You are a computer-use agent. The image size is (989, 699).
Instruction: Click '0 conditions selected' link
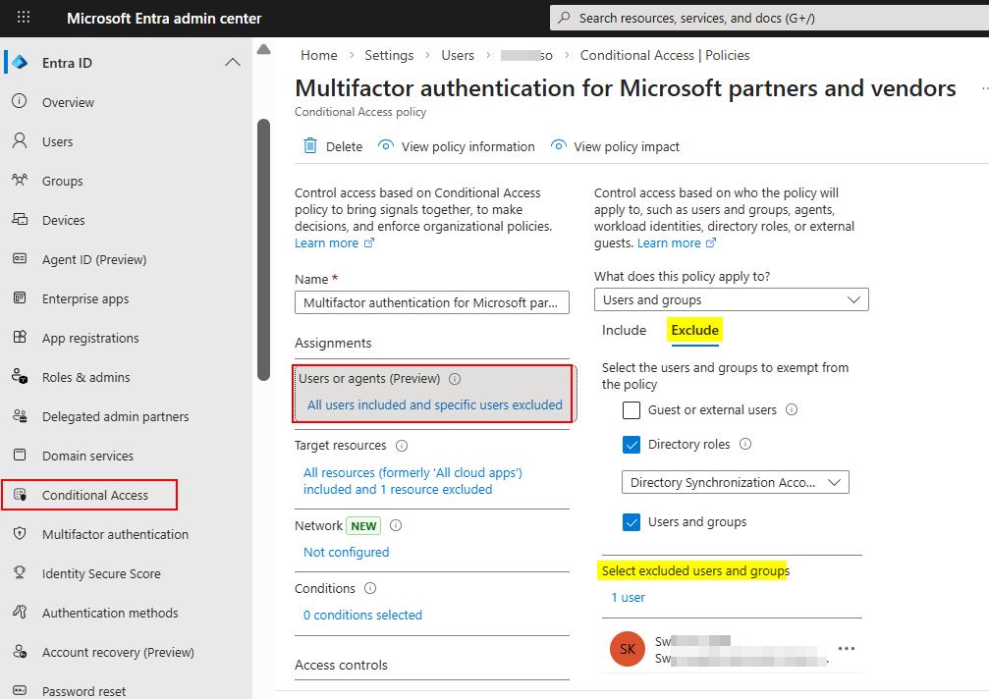(362, 616)
